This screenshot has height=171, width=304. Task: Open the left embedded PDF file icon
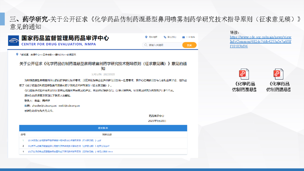click(x=244, y=74)
